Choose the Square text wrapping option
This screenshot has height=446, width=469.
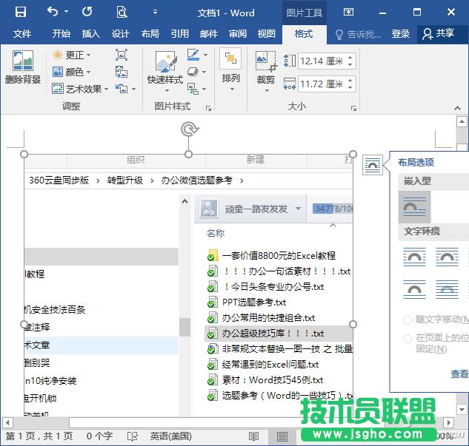[x=414, y=257]
